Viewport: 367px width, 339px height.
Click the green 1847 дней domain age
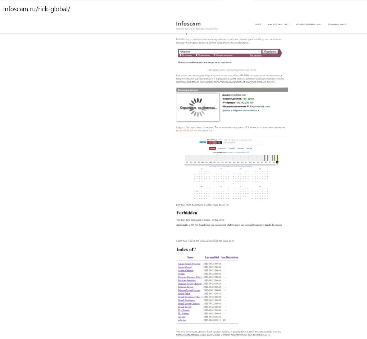point(248,99)
